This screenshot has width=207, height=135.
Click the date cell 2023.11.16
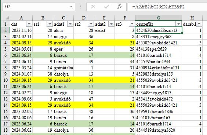[21, 30]
